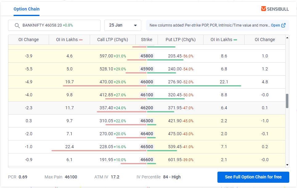Click put LTP 276.90 value
This screenshot has height=188, width=297.
(175, 82)
